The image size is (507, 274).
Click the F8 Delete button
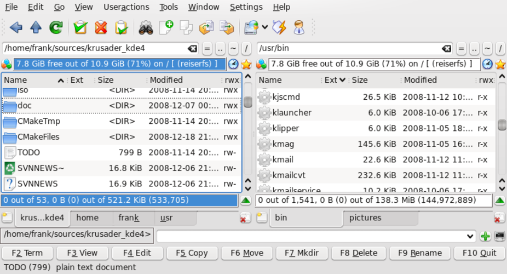pos(359,253)
